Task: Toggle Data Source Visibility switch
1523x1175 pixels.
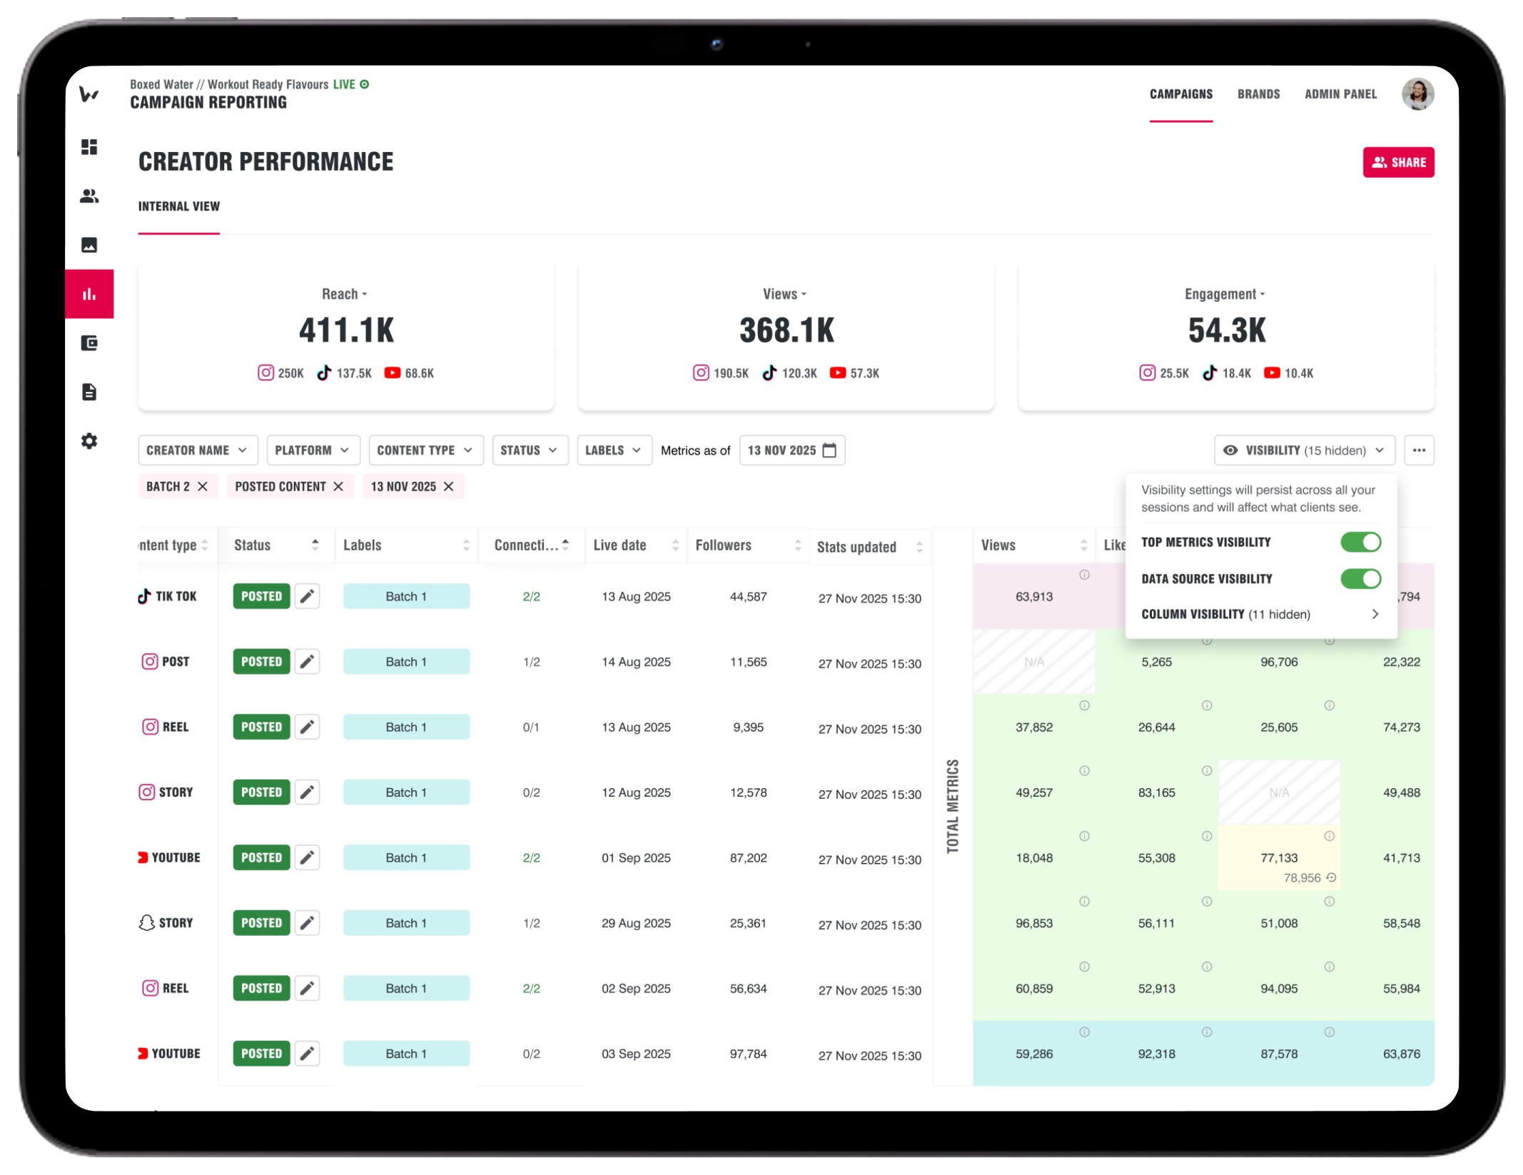Action: 1360,579
